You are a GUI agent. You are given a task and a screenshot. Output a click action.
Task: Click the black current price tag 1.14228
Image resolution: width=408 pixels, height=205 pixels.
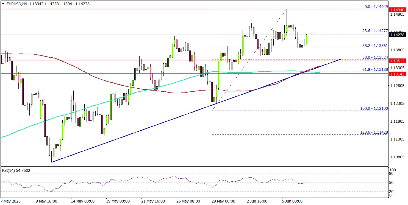click(397, 35)
